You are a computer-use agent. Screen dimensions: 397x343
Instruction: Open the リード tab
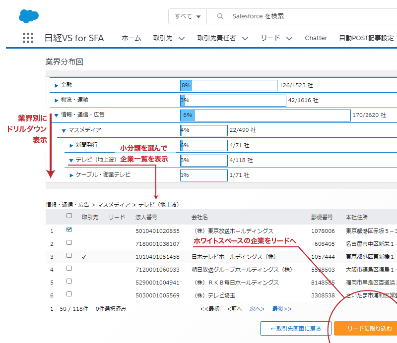point(270,38)
